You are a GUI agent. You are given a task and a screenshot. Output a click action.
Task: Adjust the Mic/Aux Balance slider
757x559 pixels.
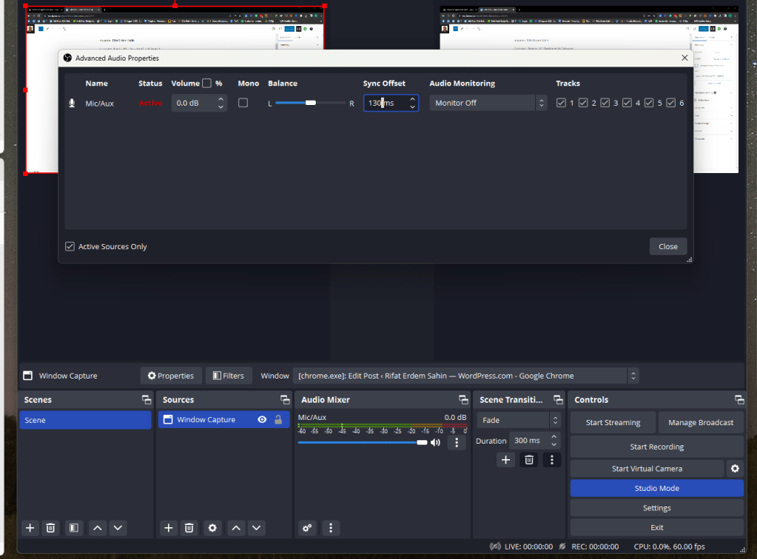tap(311, 103)
